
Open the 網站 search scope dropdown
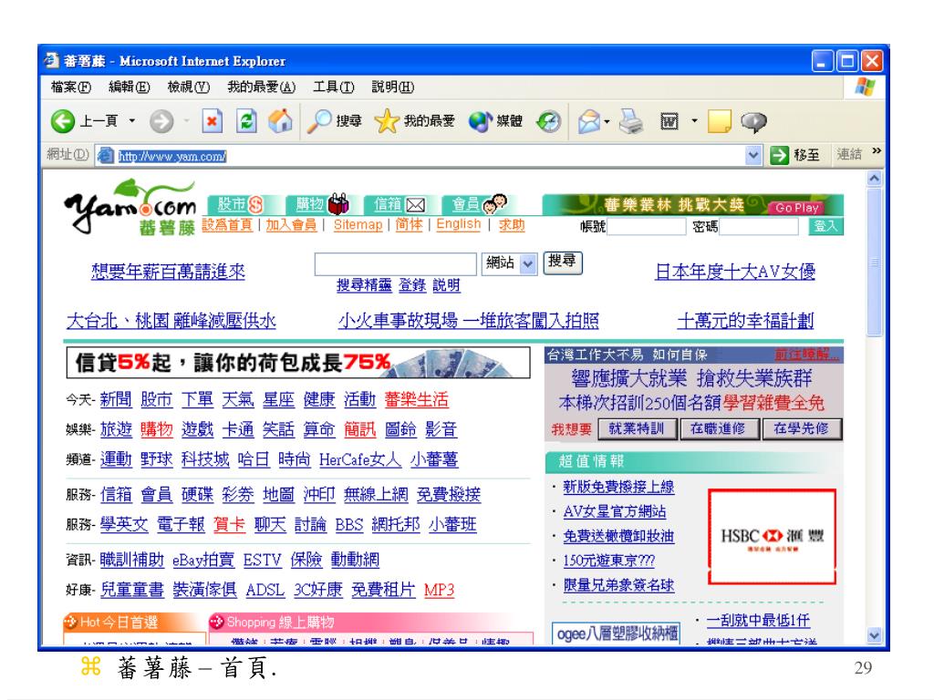(x=528, y=263)
